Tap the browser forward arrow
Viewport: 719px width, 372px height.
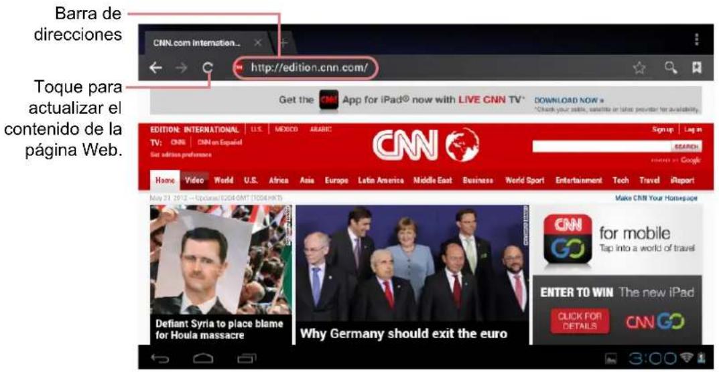182,68
